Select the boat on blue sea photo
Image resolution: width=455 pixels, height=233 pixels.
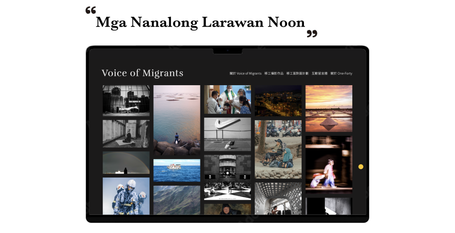point(177,170)
